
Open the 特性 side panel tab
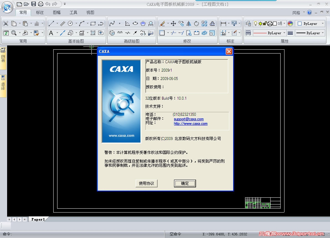[3, 85]
